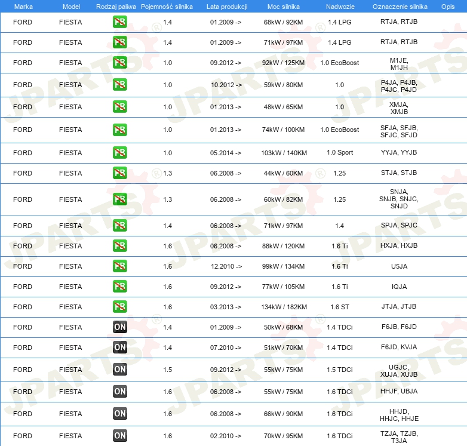Select the Rodzaj paliwa column header
467x446 pixels.
(x=116, y=7)
